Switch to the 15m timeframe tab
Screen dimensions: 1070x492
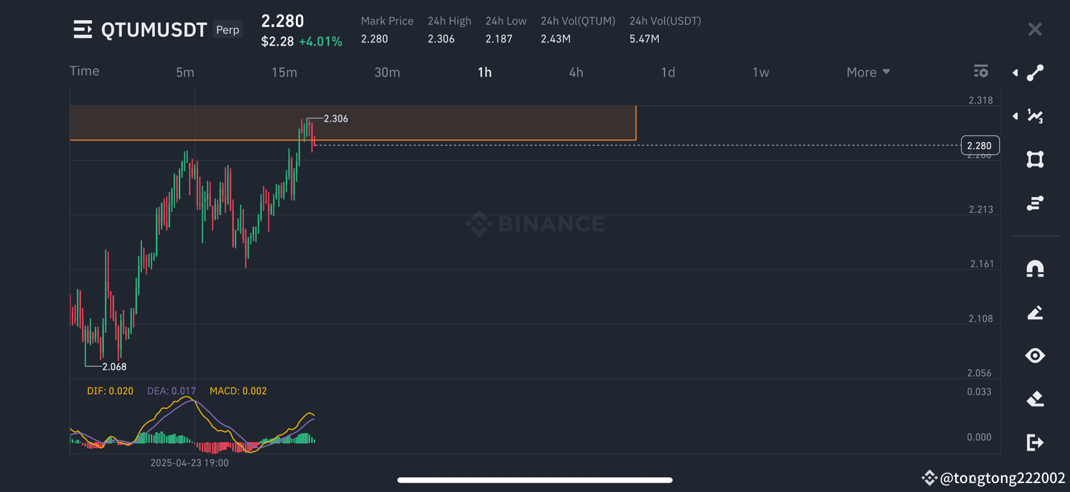[x=284, y=72]
